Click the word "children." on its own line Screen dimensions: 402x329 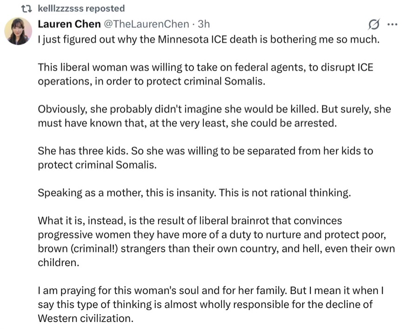(57, 262)
